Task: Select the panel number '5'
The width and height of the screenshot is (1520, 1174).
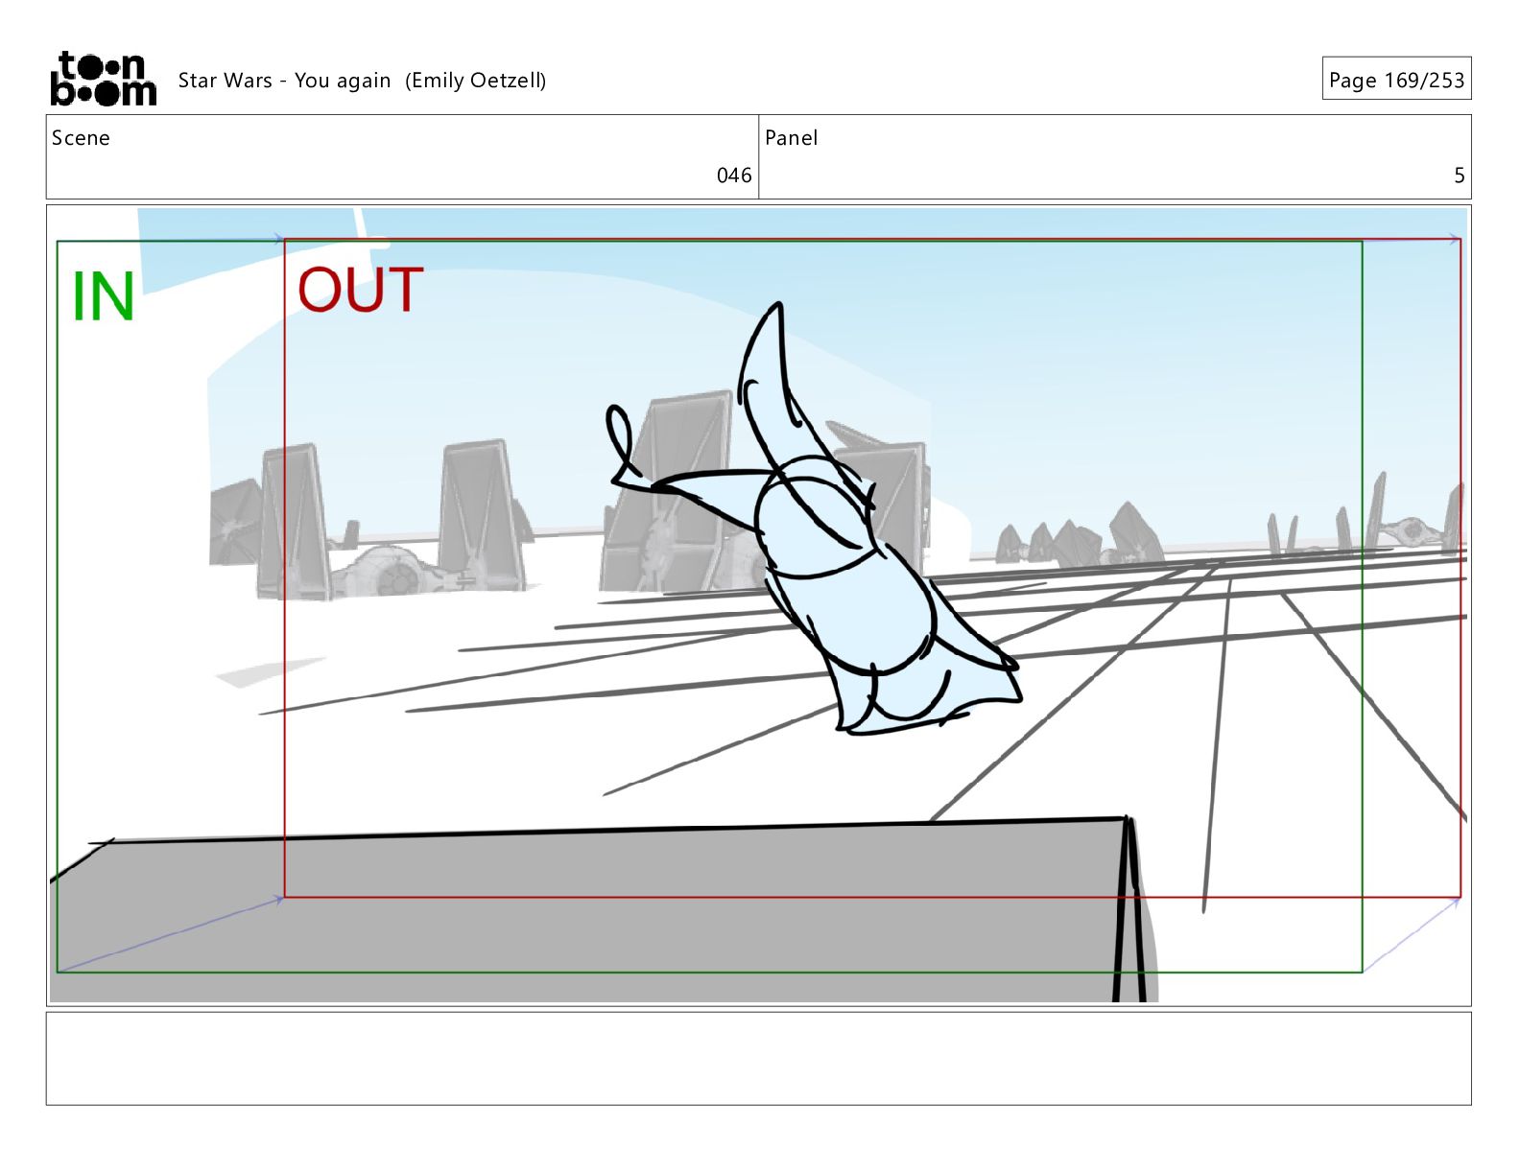Action: click(x=1460, y=176)
